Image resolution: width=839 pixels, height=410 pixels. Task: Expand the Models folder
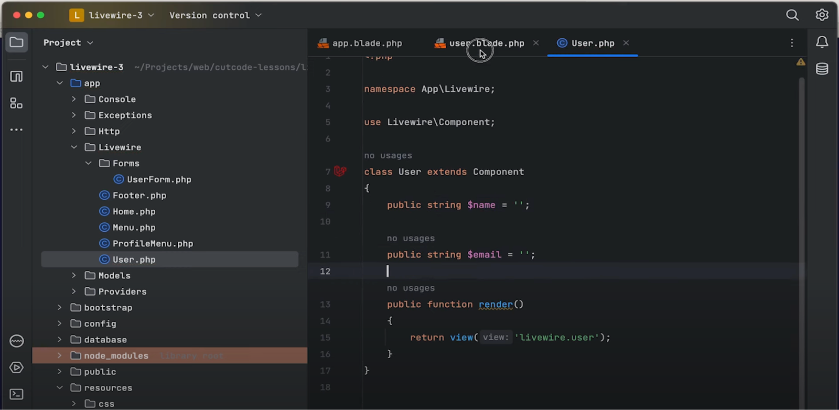[x=74, y=276]
